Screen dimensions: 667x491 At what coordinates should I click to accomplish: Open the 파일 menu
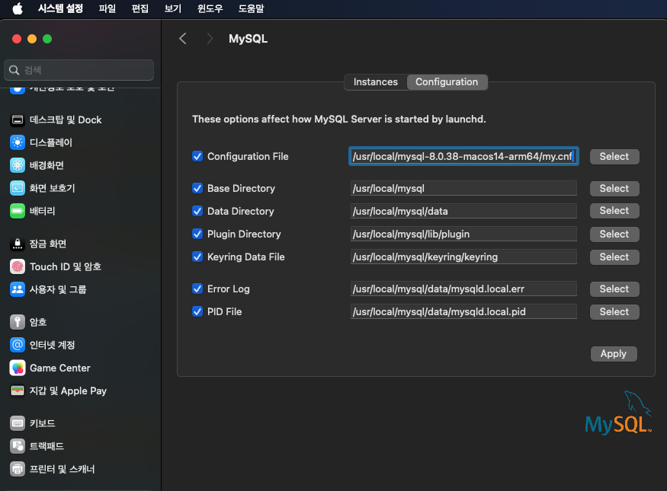pos(107,8)
